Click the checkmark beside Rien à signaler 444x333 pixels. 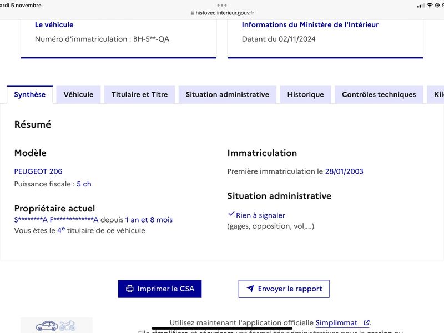(231, 214)
